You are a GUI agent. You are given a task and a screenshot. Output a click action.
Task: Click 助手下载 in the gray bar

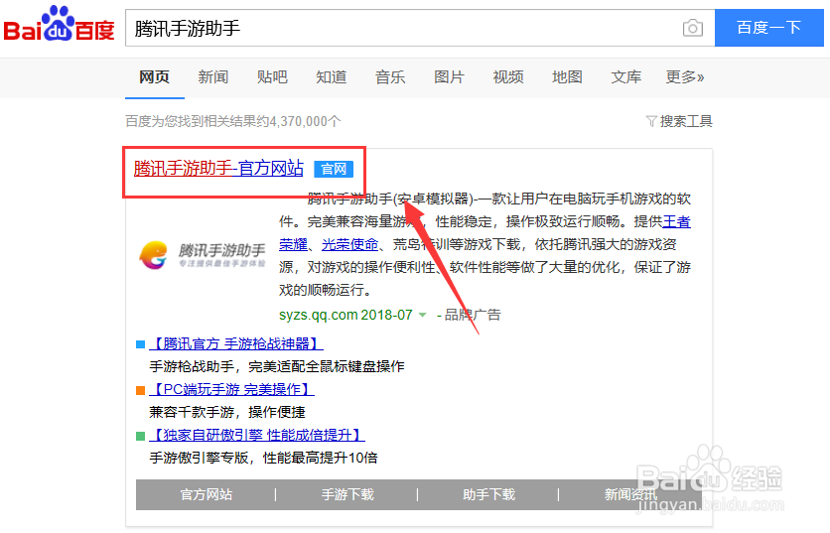pyautogui.click(x=489, y=495)
